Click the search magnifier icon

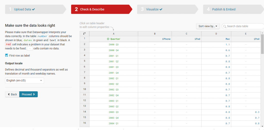(225, 26)
